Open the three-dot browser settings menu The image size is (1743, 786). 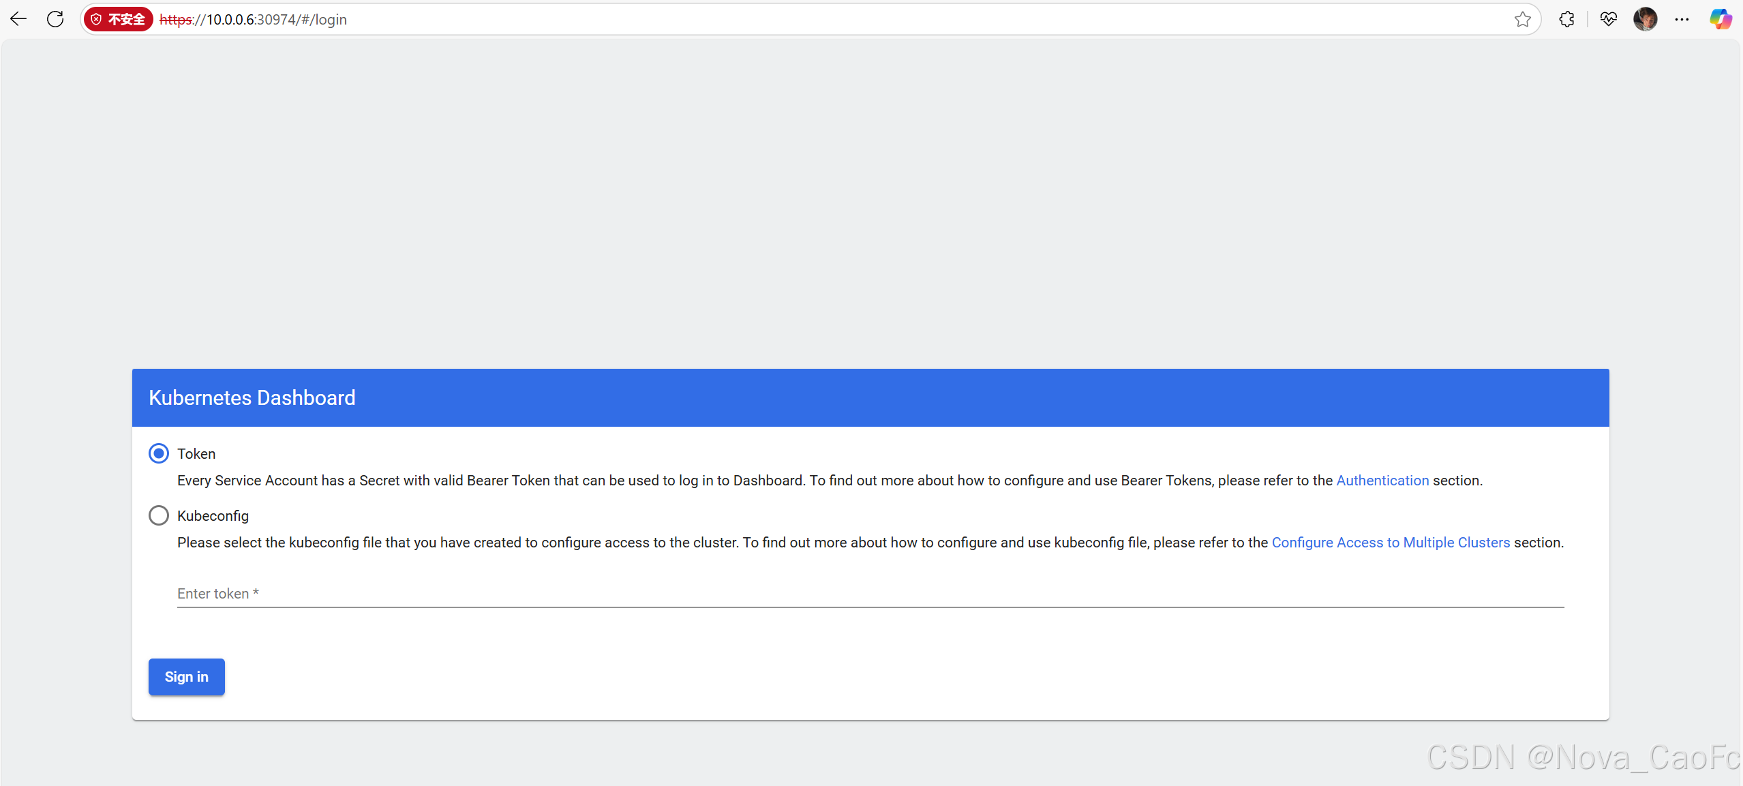(x=1682, y=19)
